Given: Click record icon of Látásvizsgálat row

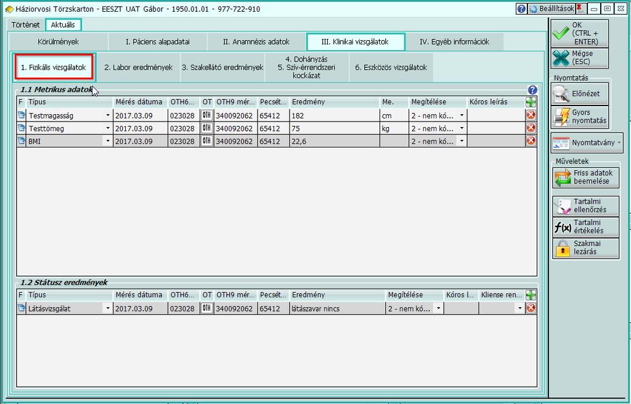Looking at the screenshot, I should (x=21, y=308).
